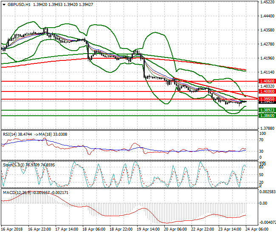Image resolution: width=276 pixels, height=234 pixels.
Task: Select the 20 Apr 06:00 time axis label
Action: (x=175, y=229)
